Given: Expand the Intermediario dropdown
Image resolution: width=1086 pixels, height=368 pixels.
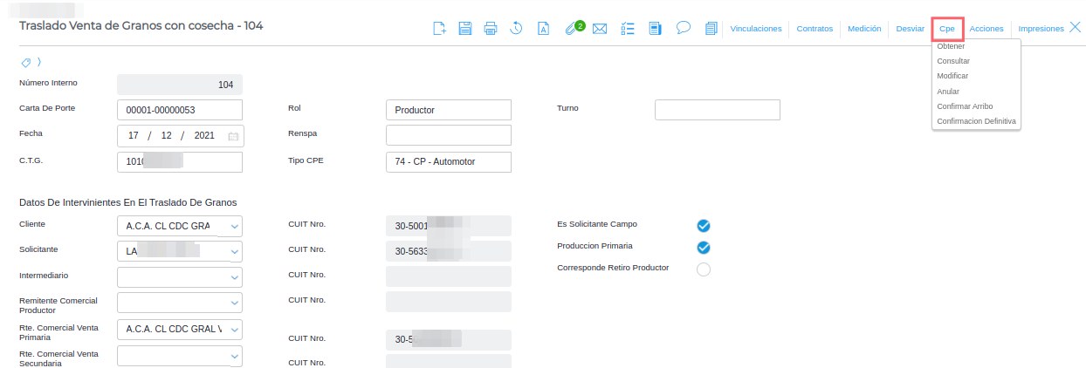Looking at the screenshot, I should tap(234, 277).
